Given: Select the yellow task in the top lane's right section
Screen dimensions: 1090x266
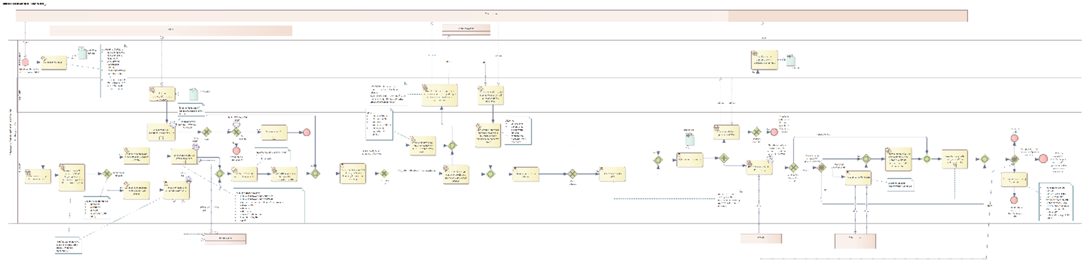Looking at the screenshot, I should (x=765, y=60).
